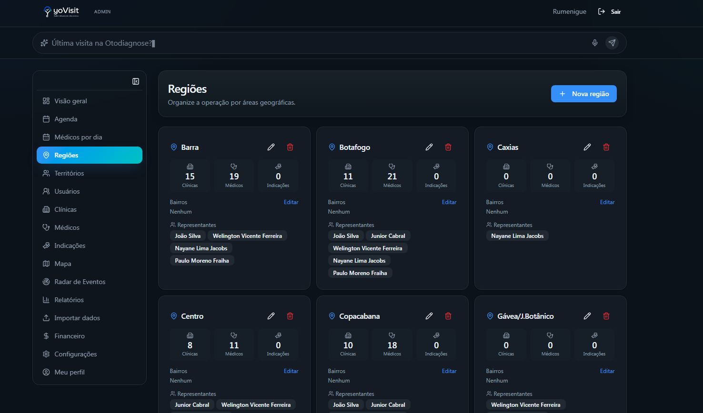The height and width of the screenshot is (413, 703).
Task: Click the Rumenigue user name
Action: point(570,11)
